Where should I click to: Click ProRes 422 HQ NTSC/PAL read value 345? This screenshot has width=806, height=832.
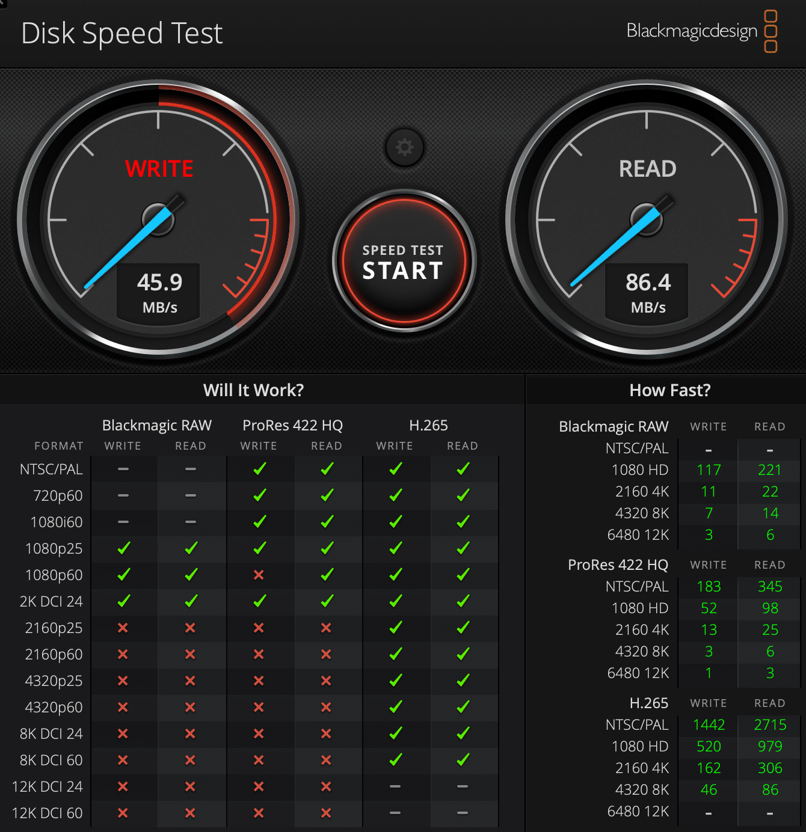click(x=770, y=586)
